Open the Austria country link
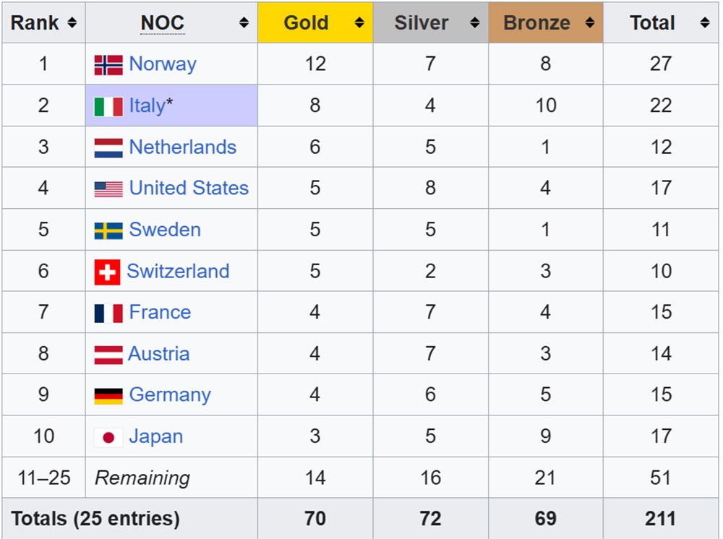Viewport: 723px width, 539px height. click(x=158, y=353)
